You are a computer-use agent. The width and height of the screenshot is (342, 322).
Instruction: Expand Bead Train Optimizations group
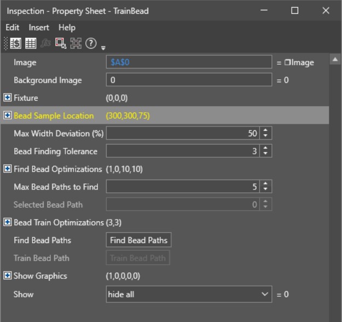coord(8,222)
